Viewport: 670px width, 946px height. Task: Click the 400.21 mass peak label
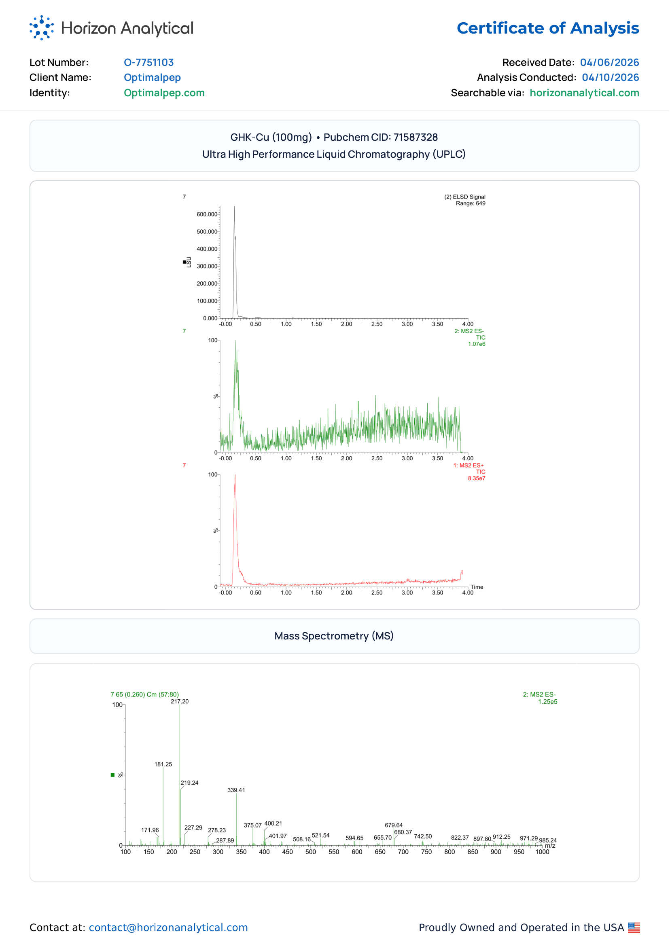coord(274,824)
